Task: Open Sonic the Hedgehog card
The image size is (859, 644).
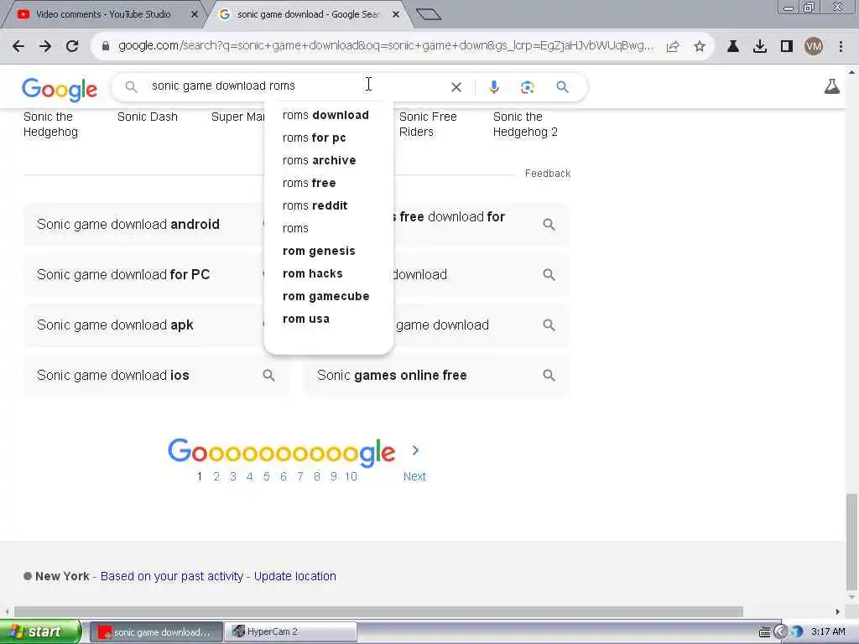Action: point(50,124)
